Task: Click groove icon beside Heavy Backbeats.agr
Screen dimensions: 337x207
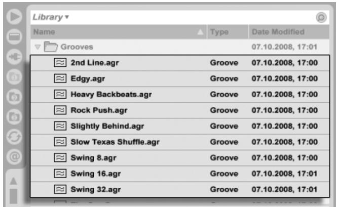Action: click(x=60, y=95)
